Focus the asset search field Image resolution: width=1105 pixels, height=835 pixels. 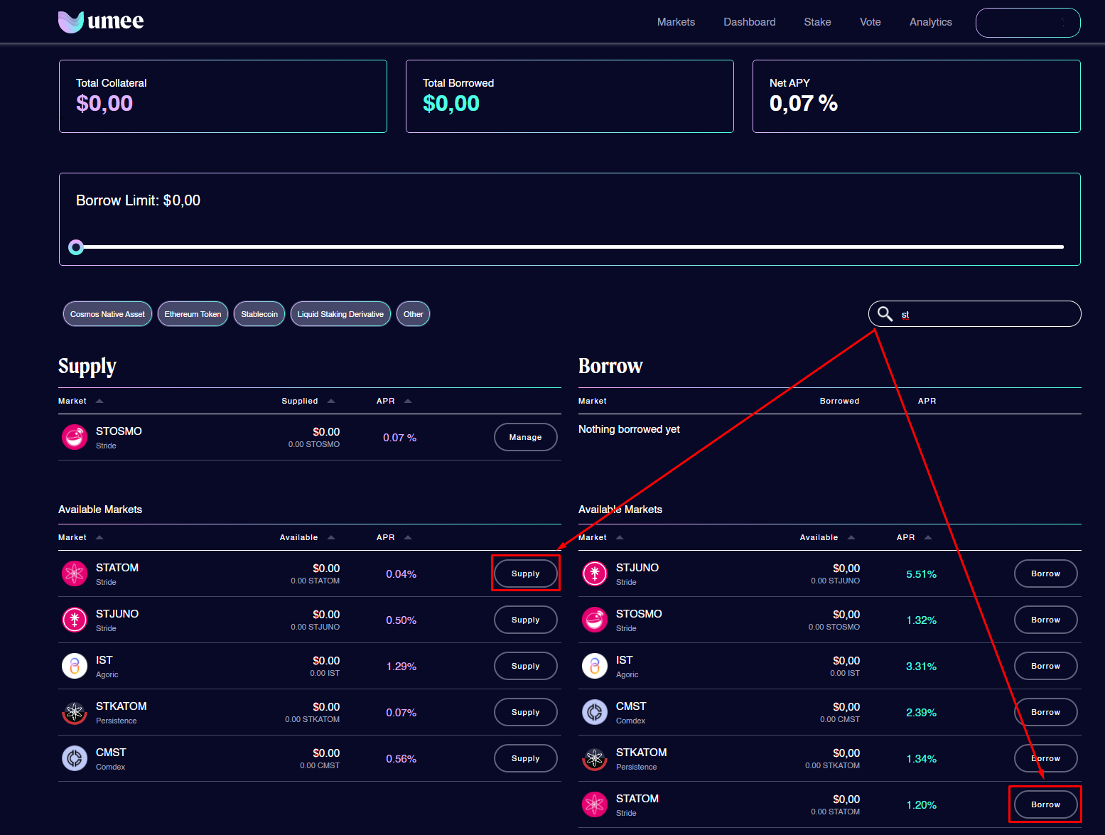[975, 314]
